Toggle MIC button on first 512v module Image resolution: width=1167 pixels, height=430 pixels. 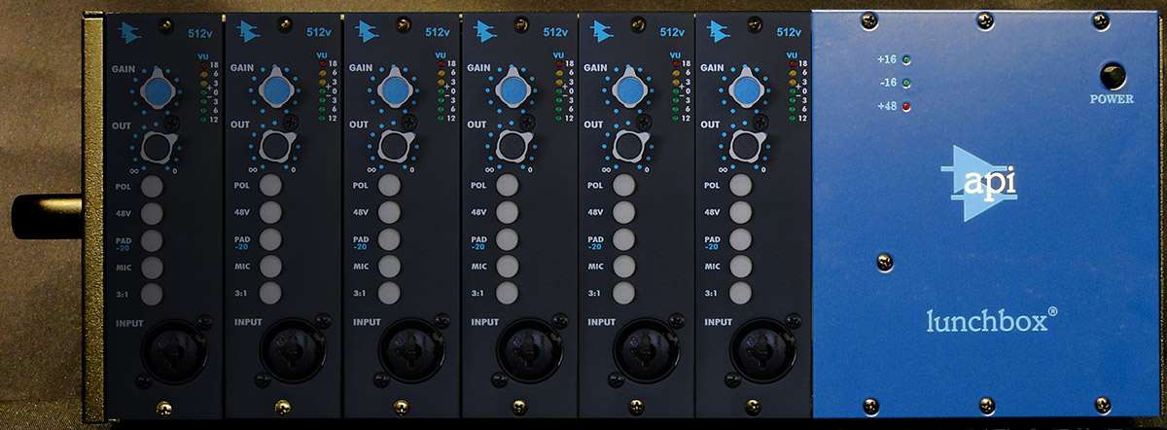[x=153, y=266]
